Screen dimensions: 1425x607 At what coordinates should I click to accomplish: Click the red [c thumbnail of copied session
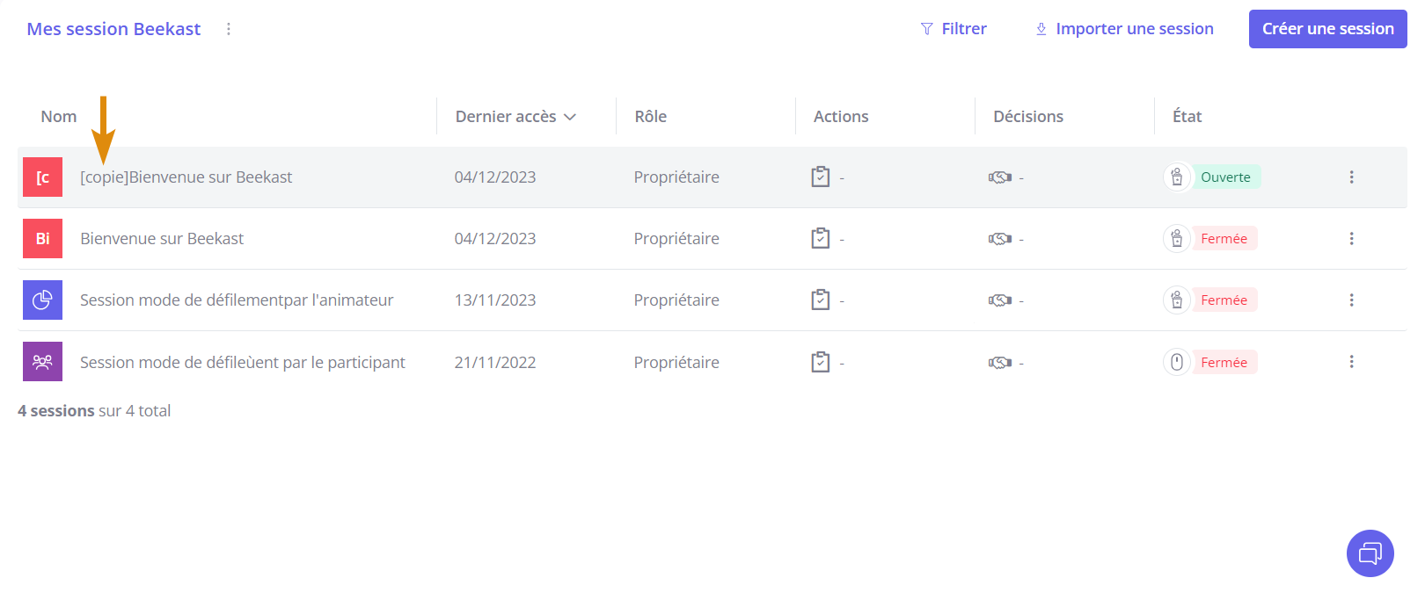pyautogui.click(x=42, y=177)
